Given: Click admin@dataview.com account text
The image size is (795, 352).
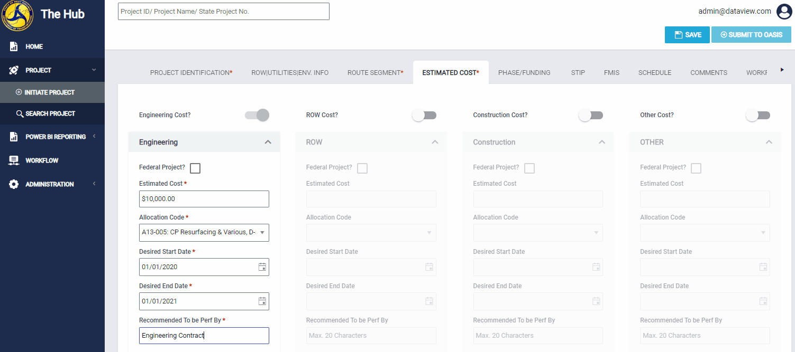Looking at the screenshot, I should [735, 11].
